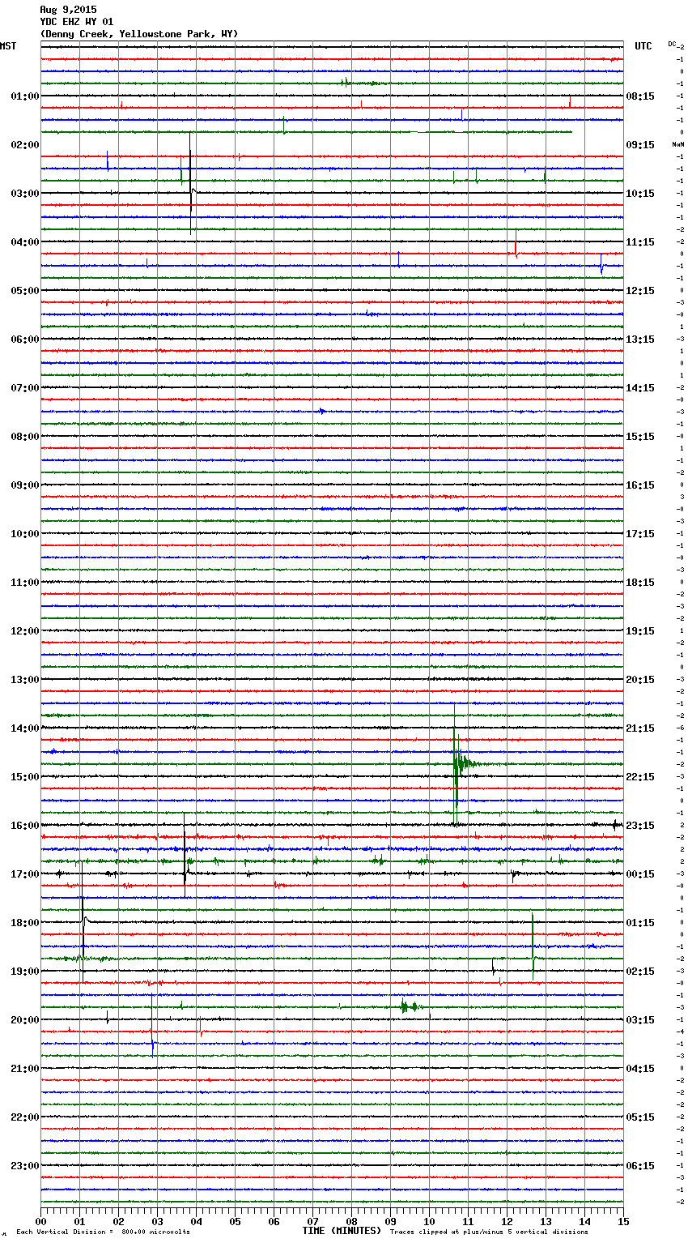Select the 08:00 MST time label
The width and height of the screenshot is (688, 1243).
point(25,437)
